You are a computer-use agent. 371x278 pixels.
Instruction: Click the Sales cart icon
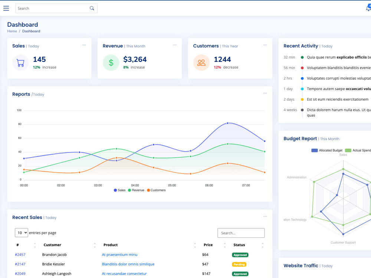(x=20, y=63)
